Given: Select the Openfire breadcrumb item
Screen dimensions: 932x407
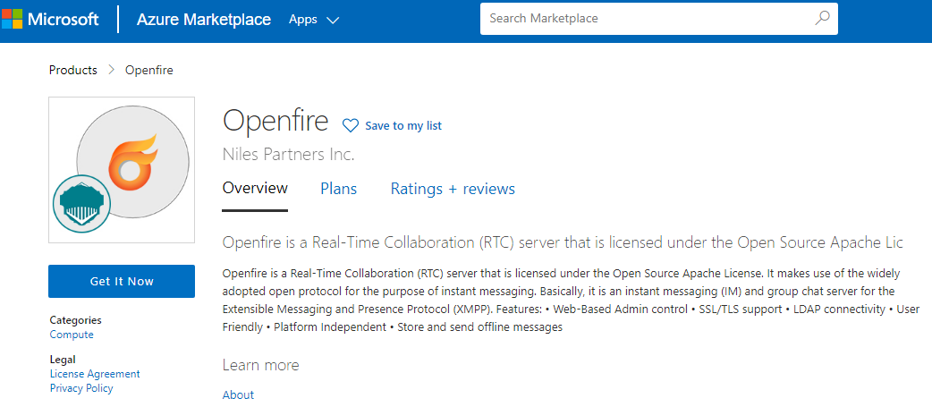Looking at the screenshot, I should [x=149, y=70].
